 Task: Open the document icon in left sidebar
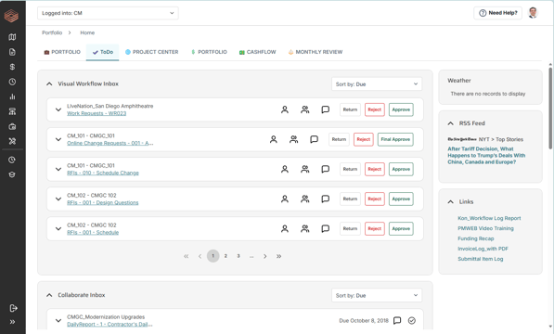[12, 52]
